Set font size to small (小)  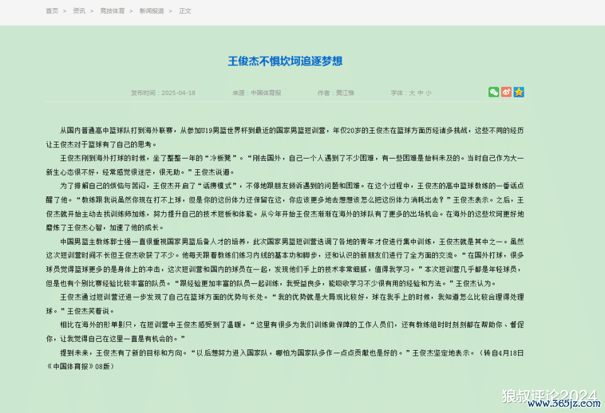pos(429,93)
